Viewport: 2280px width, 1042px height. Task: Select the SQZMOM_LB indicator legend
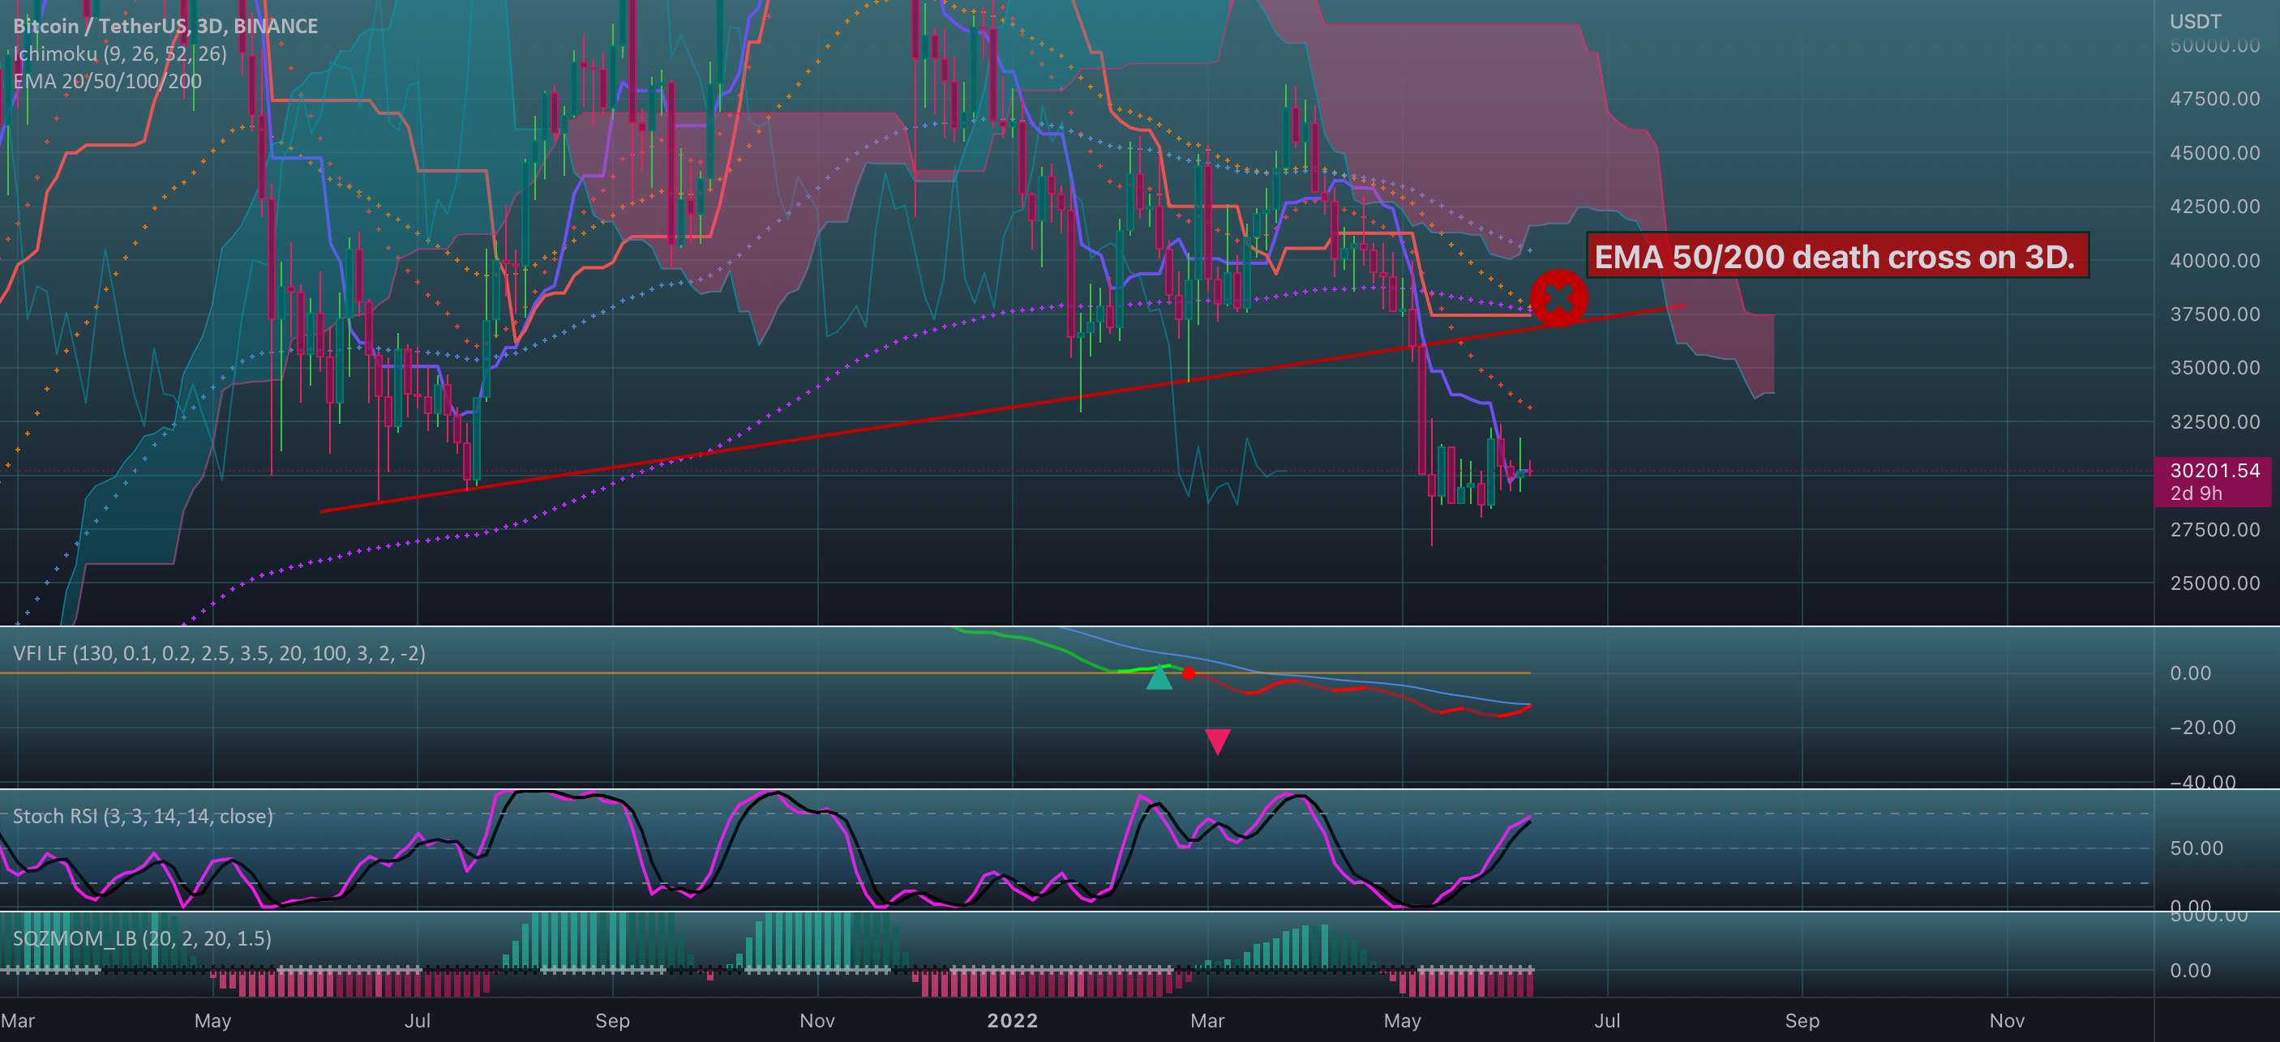click(142, 937)
